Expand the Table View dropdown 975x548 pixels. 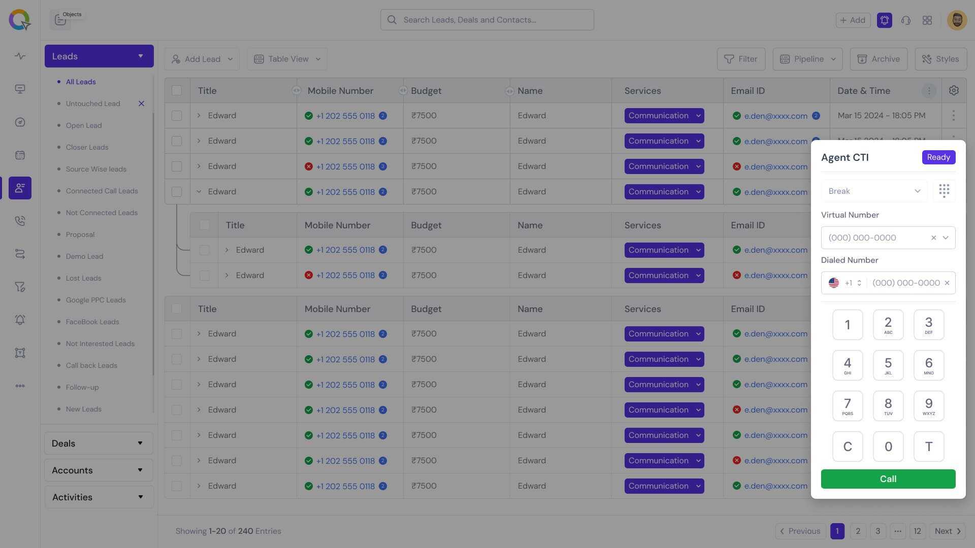(287, 59)
